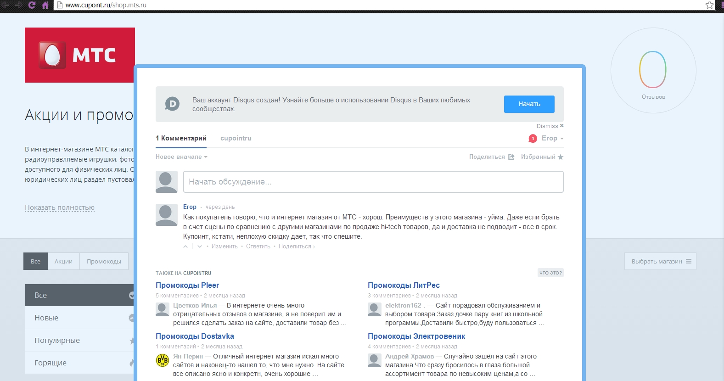724x381 pixels.
Task: Focus the Начать обсуждение comment field
Action: [x=373, y=182]
